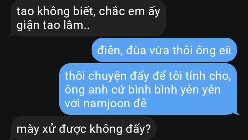Click the word "đấy?" in the bottom message

[x=138, y=129]
